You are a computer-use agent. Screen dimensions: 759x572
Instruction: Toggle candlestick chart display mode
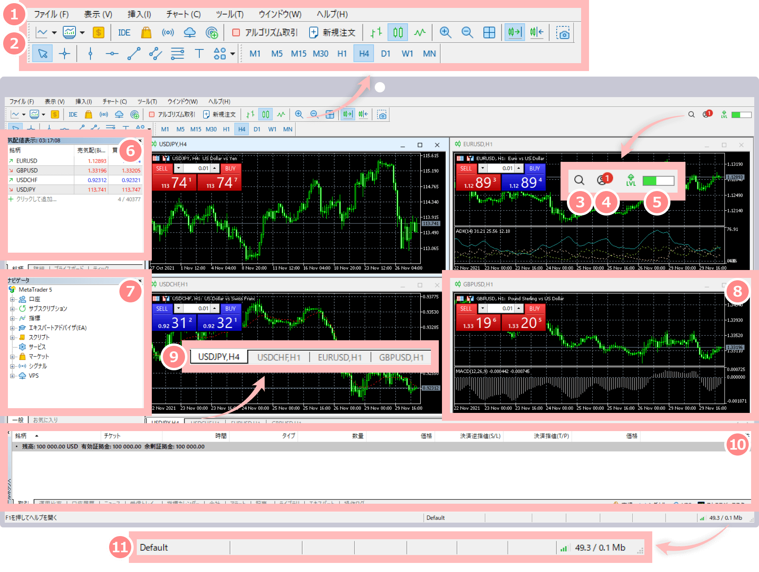click(398, 32)
